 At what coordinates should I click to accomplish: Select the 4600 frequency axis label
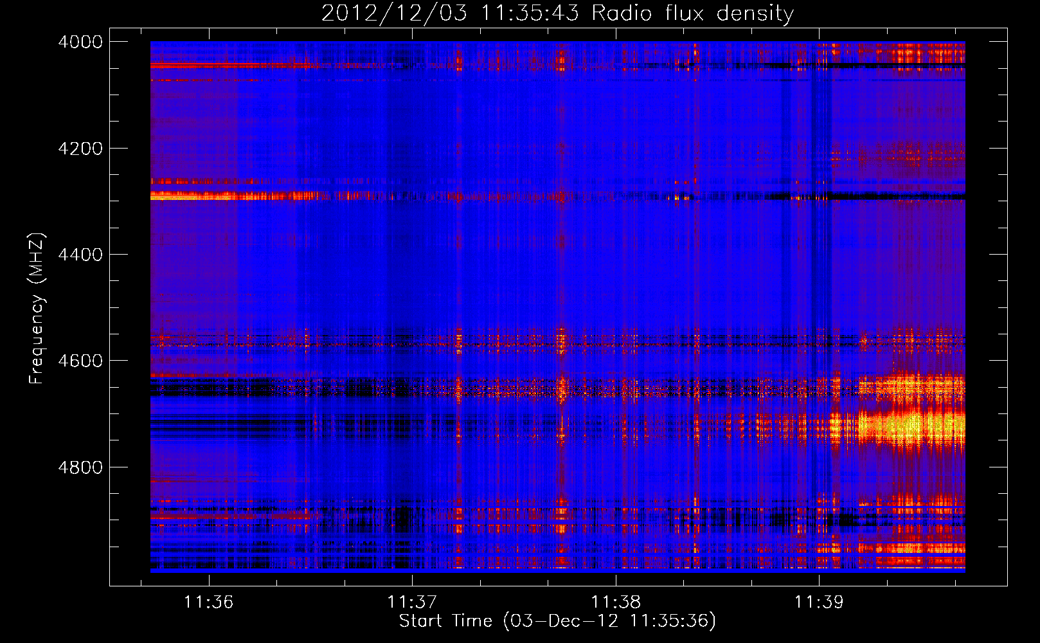(80, 361)
